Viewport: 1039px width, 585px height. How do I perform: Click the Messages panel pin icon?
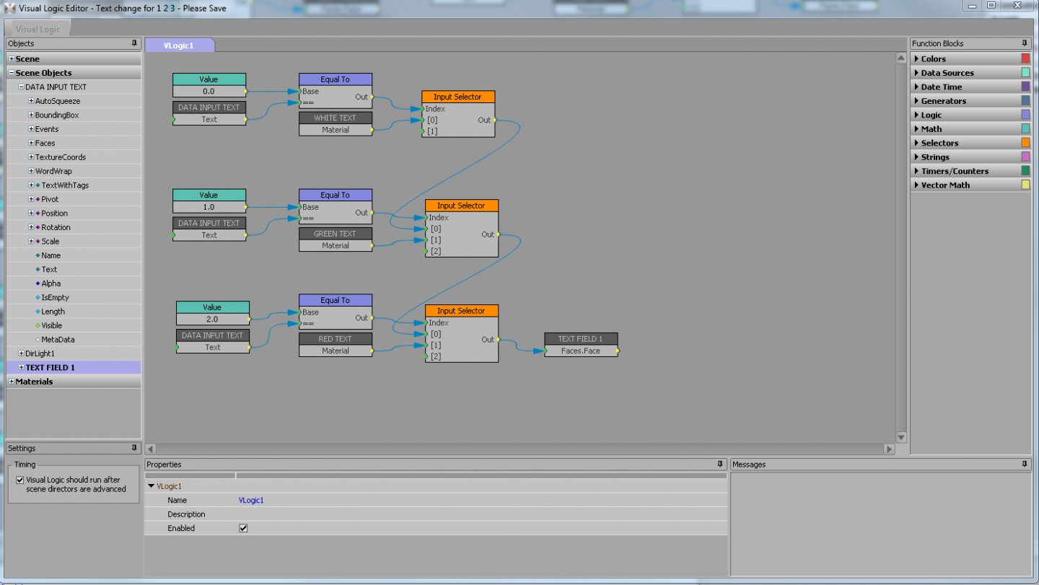(1025, 464)
